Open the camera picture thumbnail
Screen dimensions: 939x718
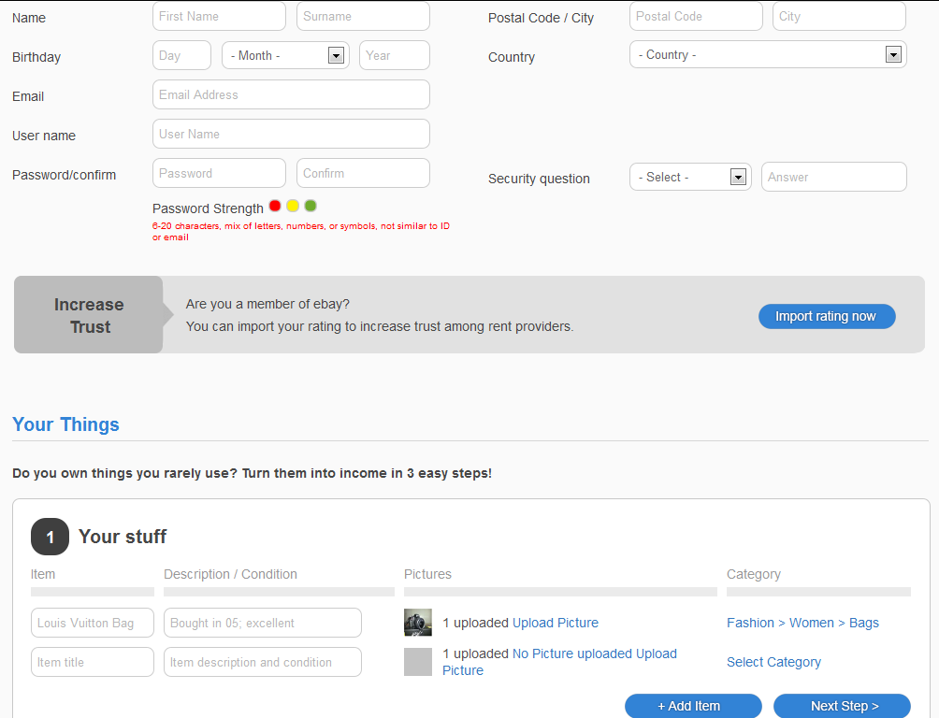coord(418,623)
